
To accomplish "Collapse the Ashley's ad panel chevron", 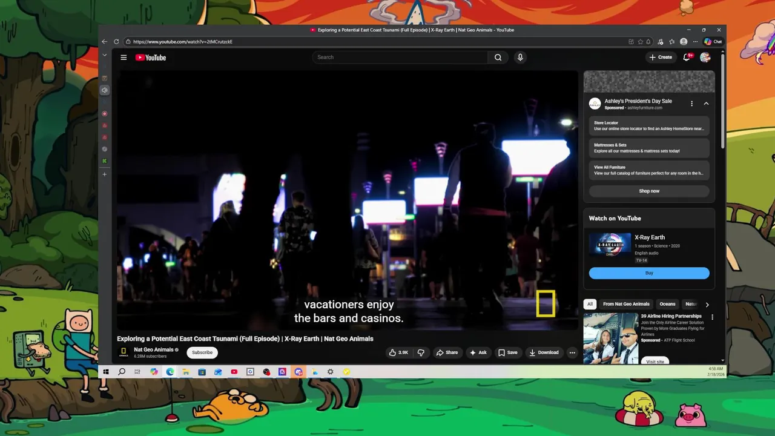I will click(x=706, y=104).
